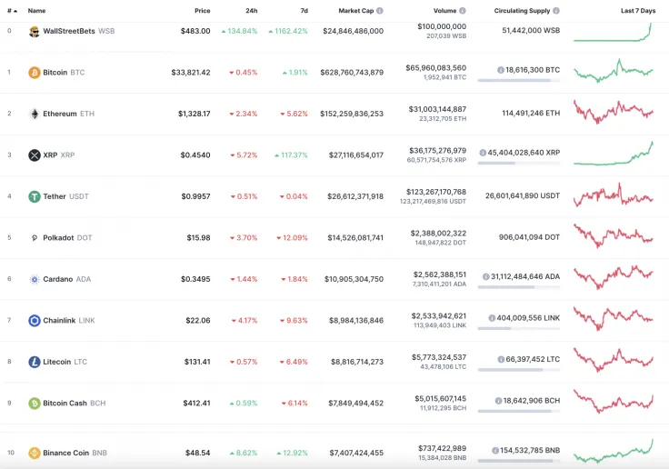The image size is (669, 469).
Task: Click the Cardano logo icon
Action: (x=35, y=279)
